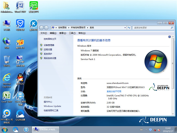Open the Windows Update link
The image size is (177, 133).
pyautogui.click(x=52, y=106)
